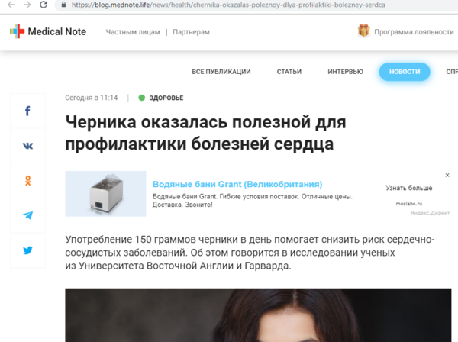Reload the page in browser
This screenshot has width=458, height=342.
pos(44,5)
